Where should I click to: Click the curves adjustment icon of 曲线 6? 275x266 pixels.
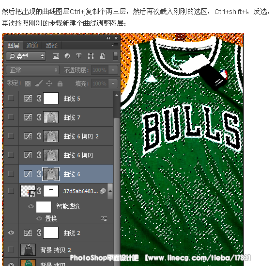[x=28, y=174]
